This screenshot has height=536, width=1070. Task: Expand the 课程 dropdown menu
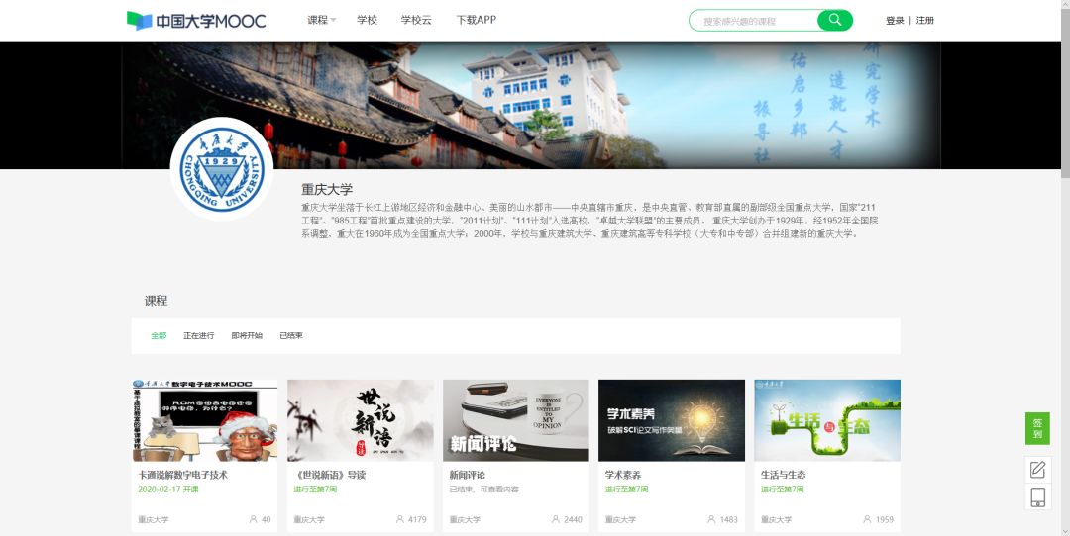point(321,20)
